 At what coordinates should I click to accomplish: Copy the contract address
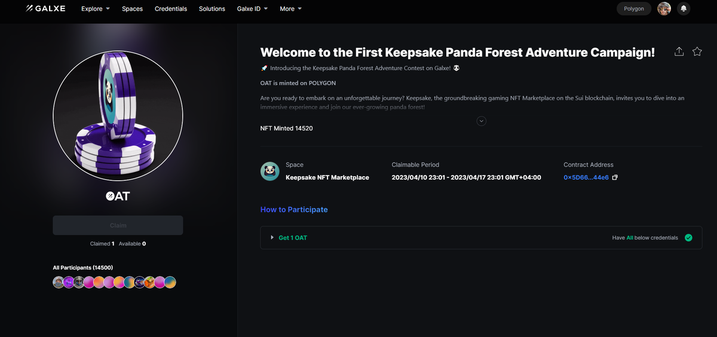pyautogui.click(x=615, y=177)
